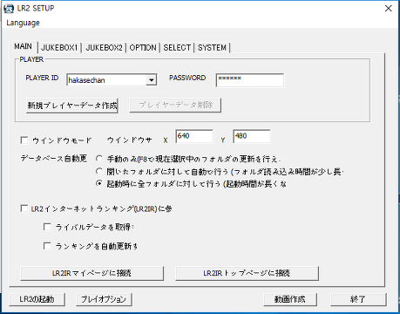Enable the ウインドウモード checkbox

click(24, 140)
